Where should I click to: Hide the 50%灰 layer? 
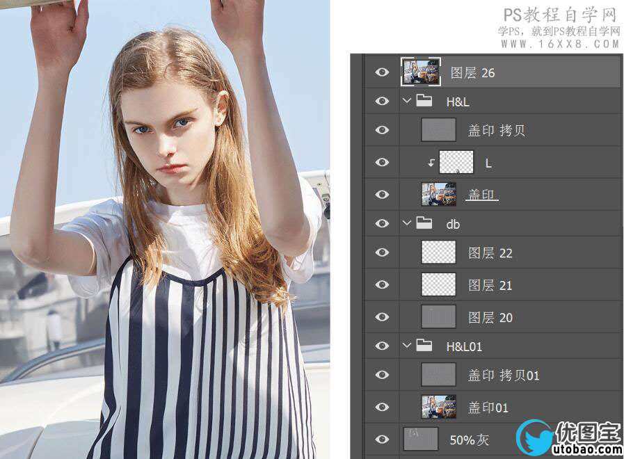[382, 439]
